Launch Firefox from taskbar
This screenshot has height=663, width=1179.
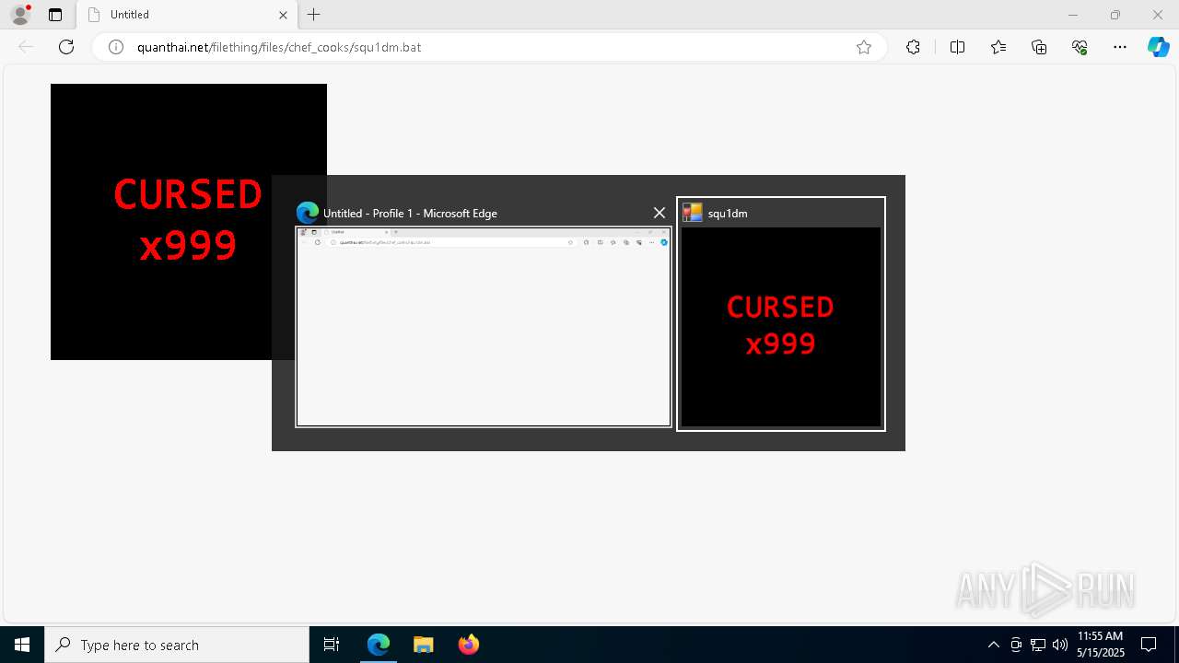[x=468, y=645]
